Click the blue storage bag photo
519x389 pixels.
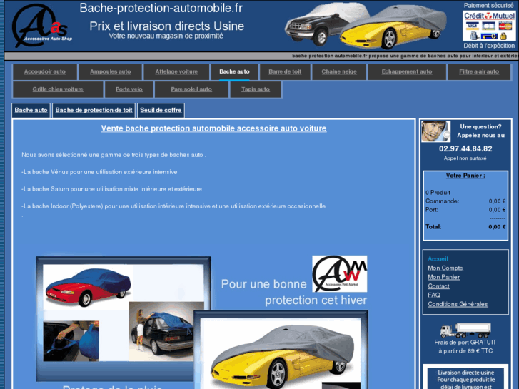click(71, 340)
